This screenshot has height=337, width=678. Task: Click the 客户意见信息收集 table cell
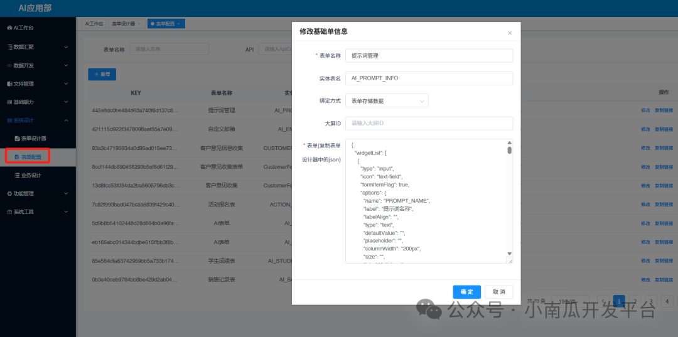[x=222, y=148]
